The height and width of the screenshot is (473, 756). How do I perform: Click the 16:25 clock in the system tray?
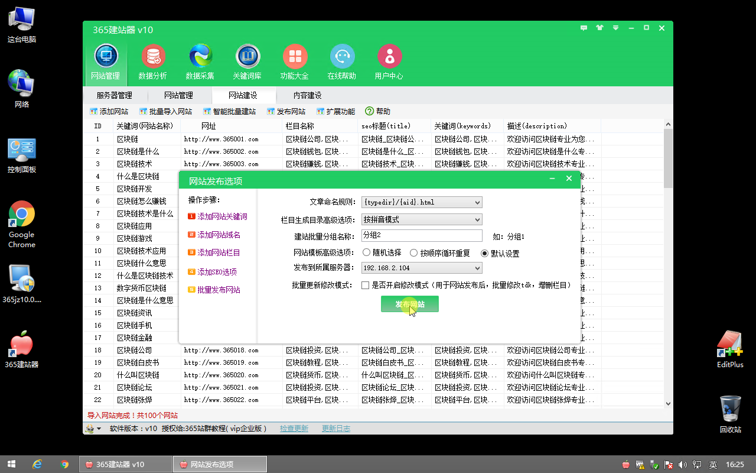pyautogui.click(x=735, y=465)
